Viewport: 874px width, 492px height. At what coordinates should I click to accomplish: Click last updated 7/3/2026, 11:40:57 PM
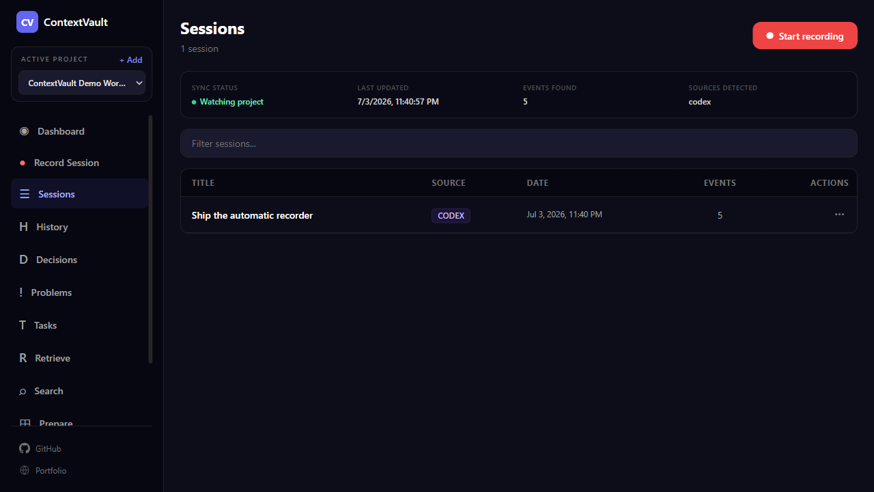click(x=398, y=102)
